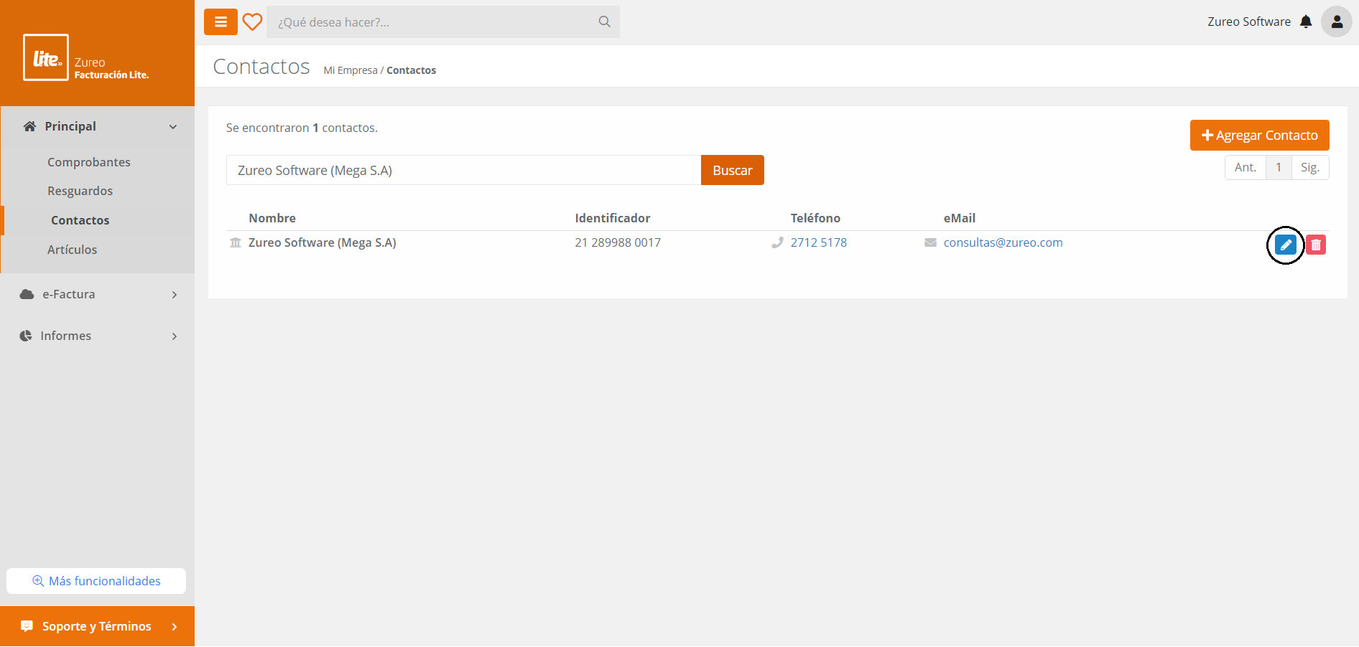
Task: Open Resguardos in the sidebar
Action: [x=80, y=191]
